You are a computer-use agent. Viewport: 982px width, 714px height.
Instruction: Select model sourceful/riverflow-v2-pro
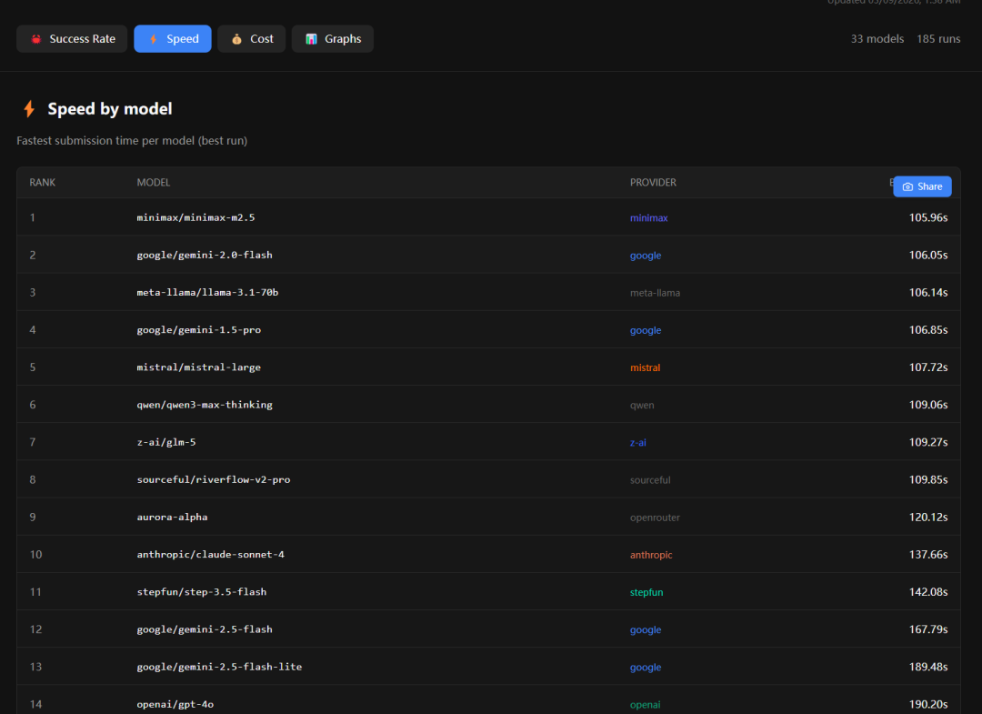(x=214, y=479)
